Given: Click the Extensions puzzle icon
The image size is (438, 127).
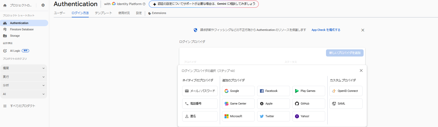Looking at the screenshot, I should (150, 13).
